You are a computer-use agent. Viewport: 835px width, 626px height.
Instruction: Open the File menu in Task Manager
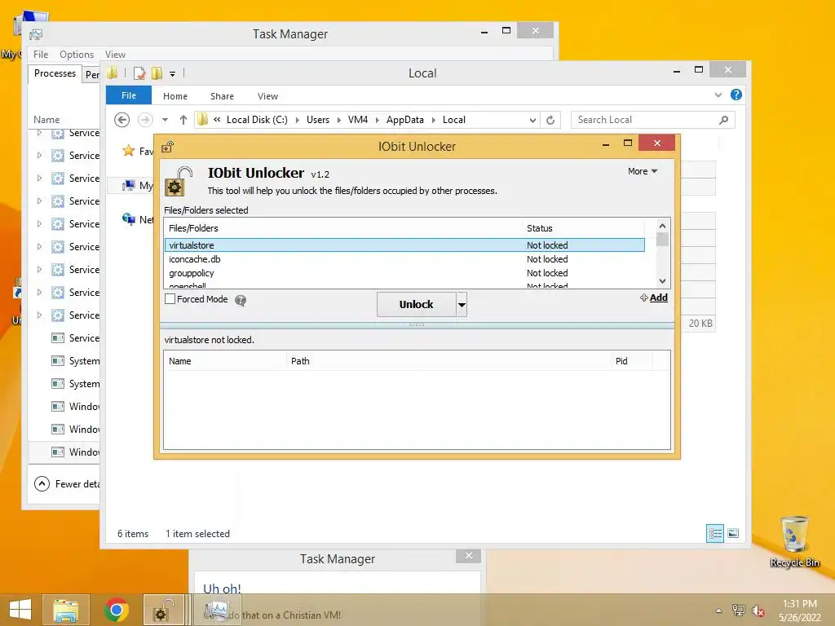pyautogui.click(x=41, y=55)
